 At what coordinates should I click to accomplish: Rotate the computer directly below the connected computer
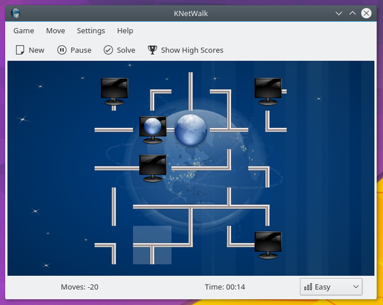(152, 168)
